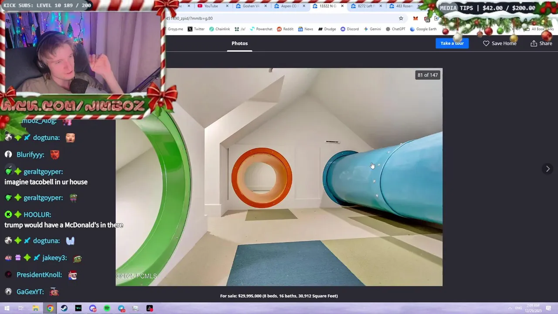Open the Google Earth bookmark
The image size is (558, 314).
pyautogui.click(x=423, y=29)
